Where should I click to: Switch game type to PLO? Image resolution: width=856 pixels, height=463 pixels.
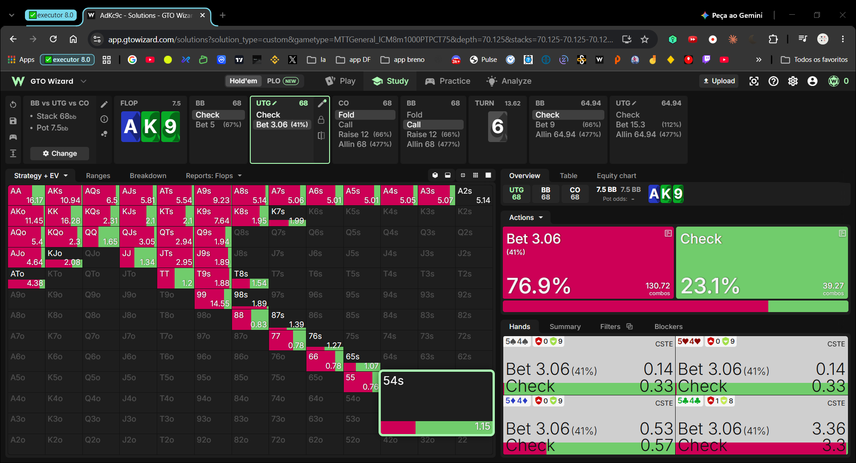pos(282,81)
